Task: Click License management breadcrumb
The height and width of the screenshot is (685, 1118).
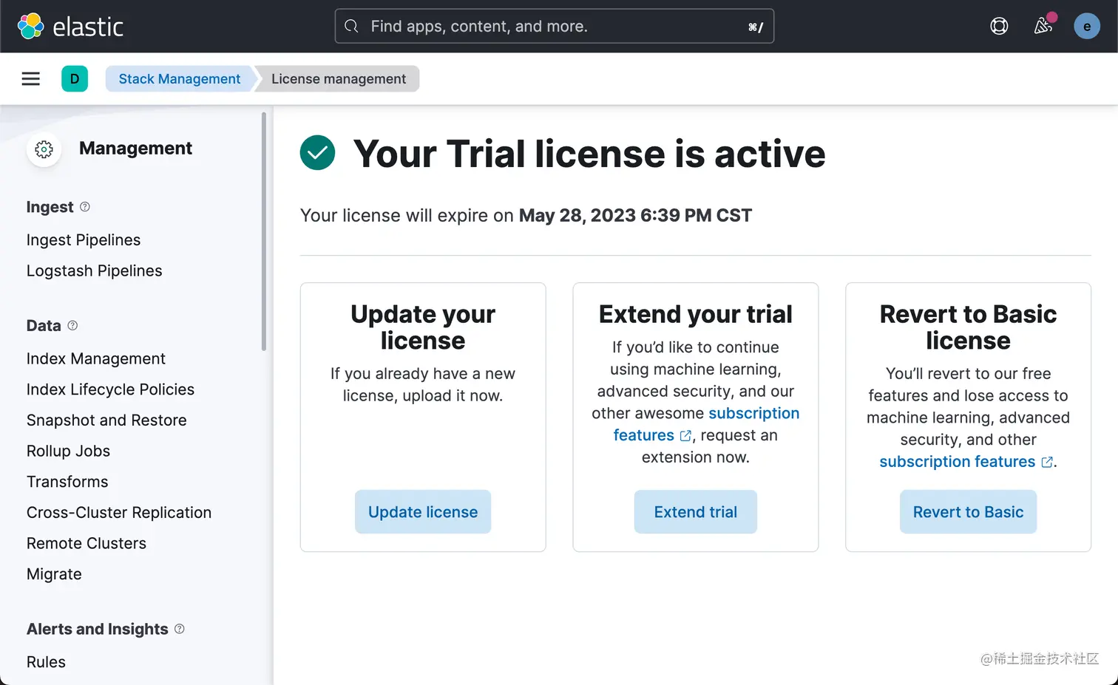Action: 339,79
